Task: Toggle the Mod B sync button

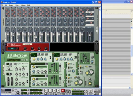Action: pos(70,54)
